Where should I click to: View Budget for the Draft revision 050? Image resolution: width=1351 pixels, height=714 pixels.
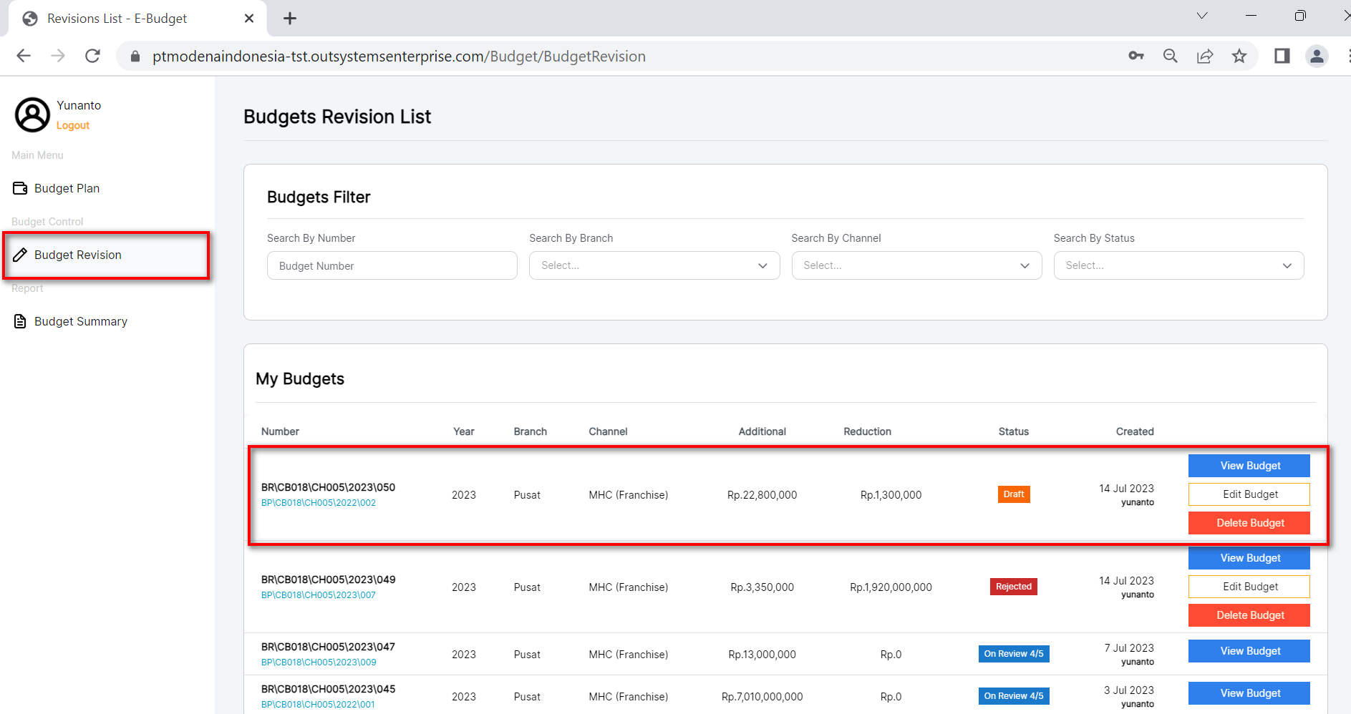tap(1249, 466)
